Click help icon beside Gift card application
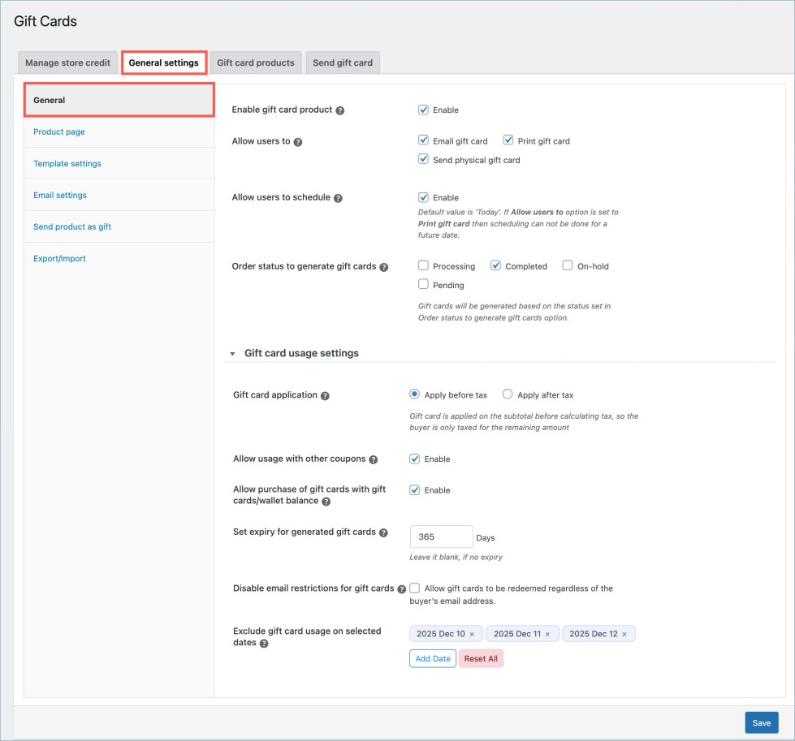Image resolution: width=795 pixels, height=741 pixels. pyautogui.click(x=325, y=396)
